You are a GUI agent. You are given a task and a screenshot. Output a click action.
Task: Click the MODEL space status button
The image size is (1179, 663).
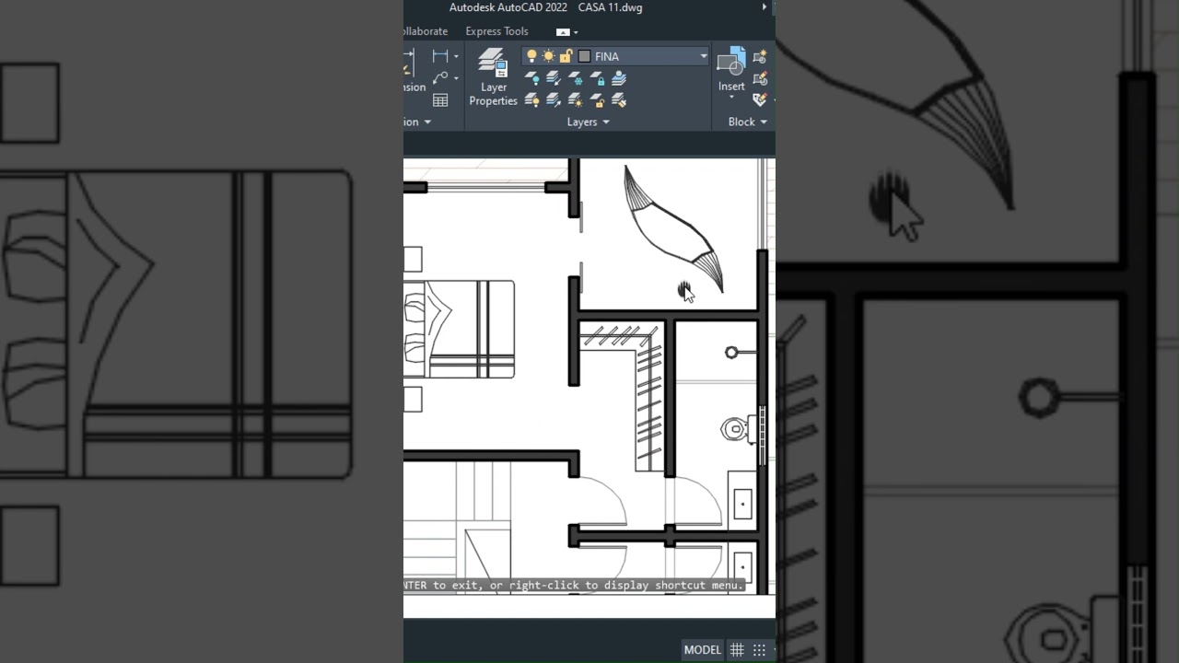[x=702, y=650]
